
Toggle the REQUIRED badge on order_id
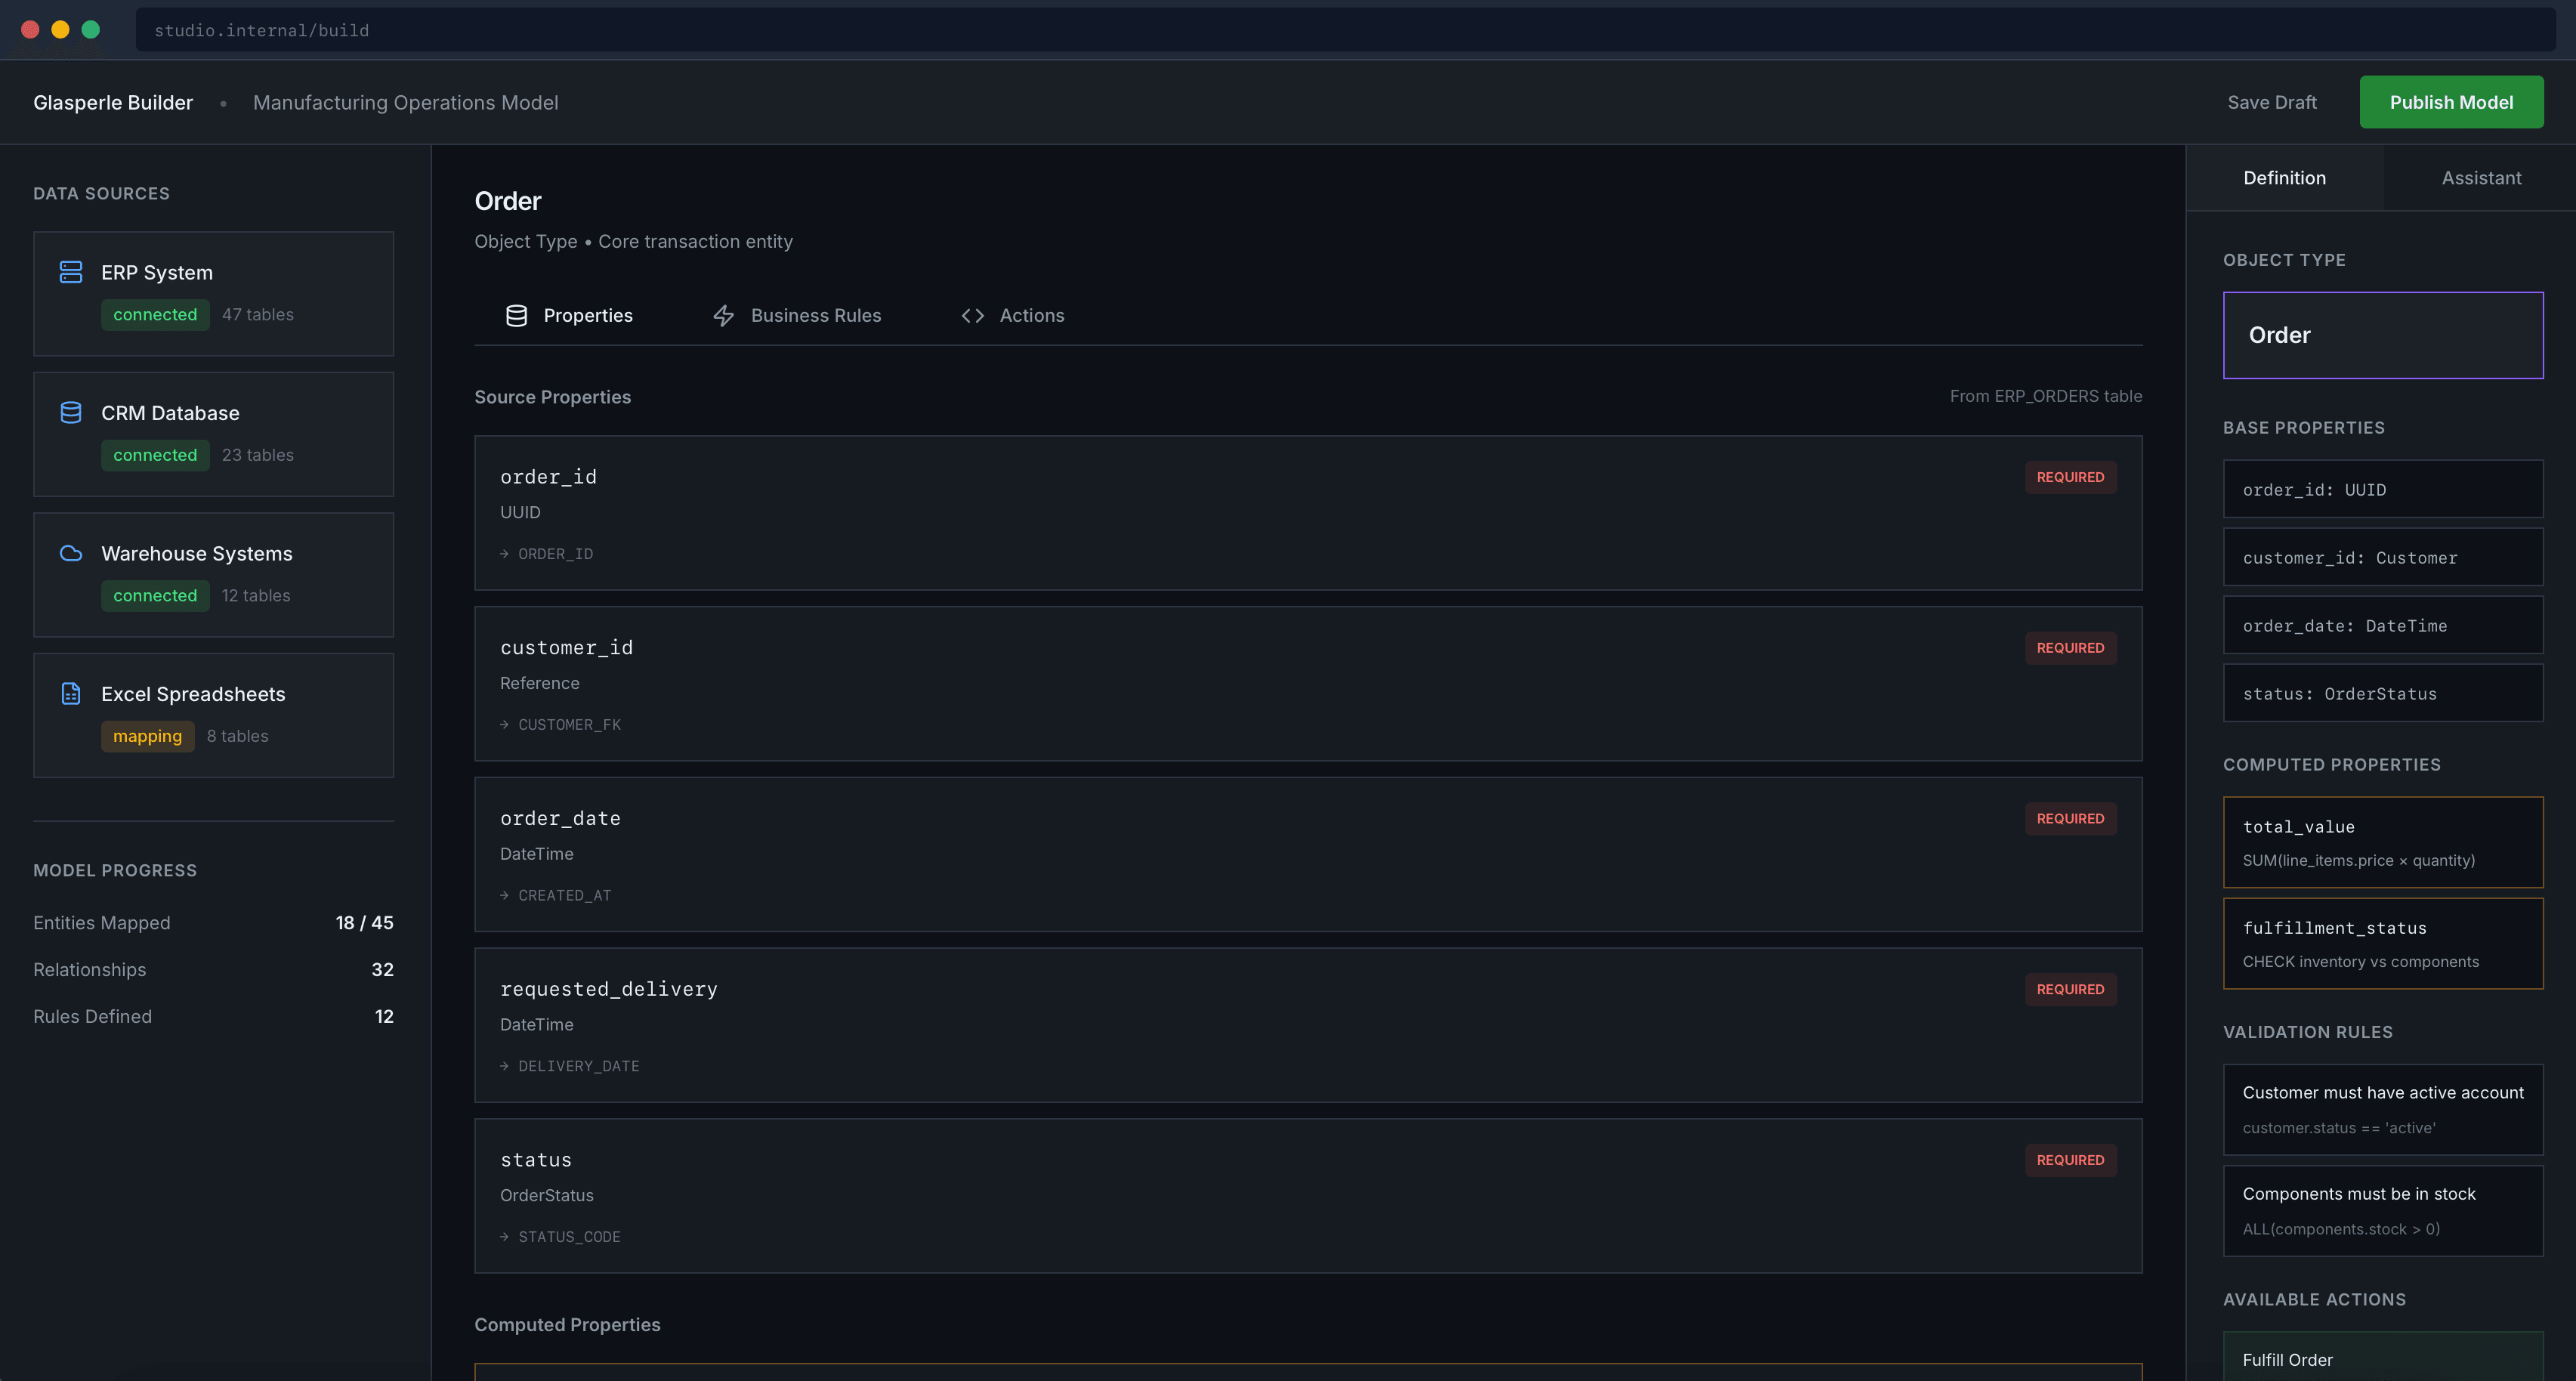(x=2070, y=477)
